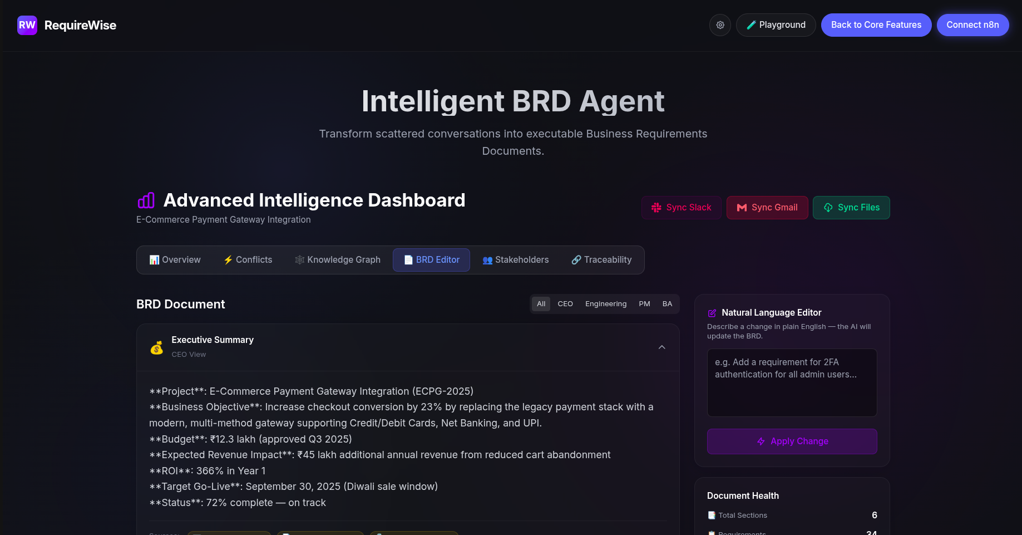This screenshot has height=535, width=1022.
Task: Open the settings gear icon
Action: tap(720, 25)
